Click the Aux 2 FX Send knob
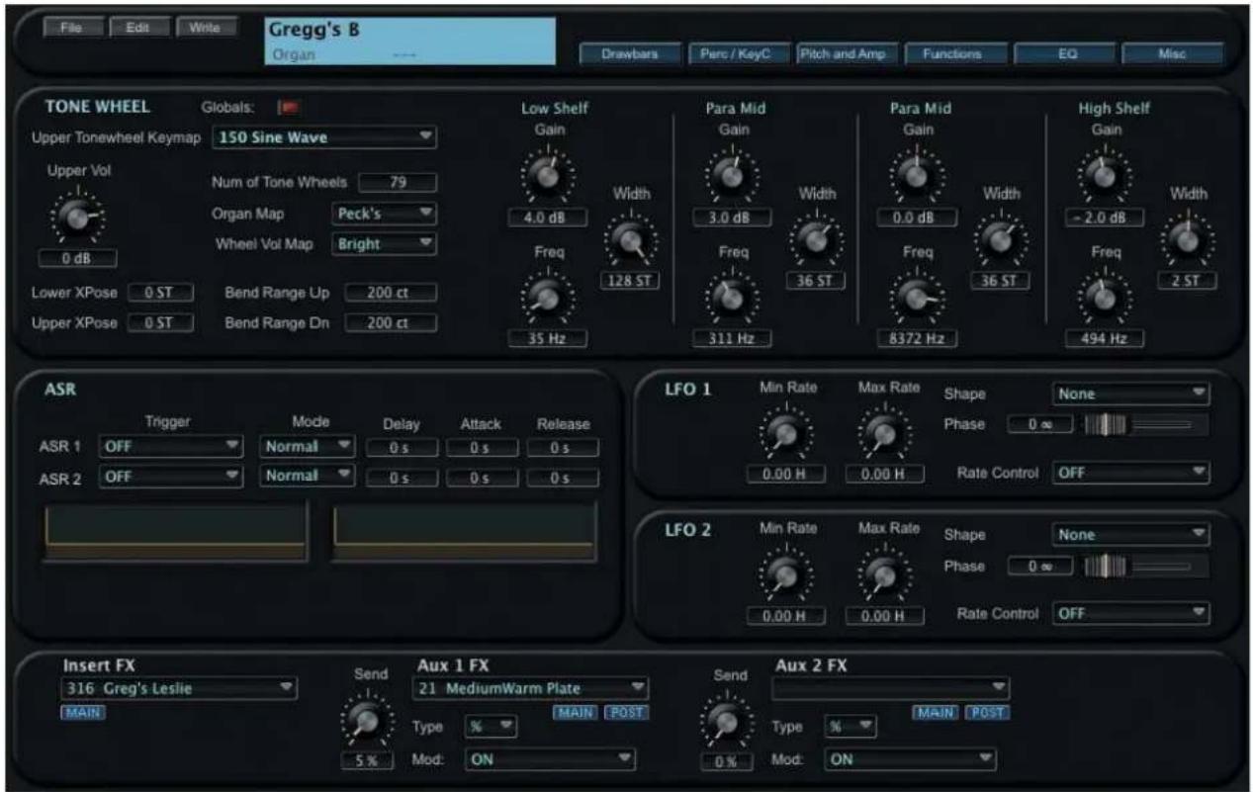Viewport: 1253px width, 792px height. click(727, 723)
